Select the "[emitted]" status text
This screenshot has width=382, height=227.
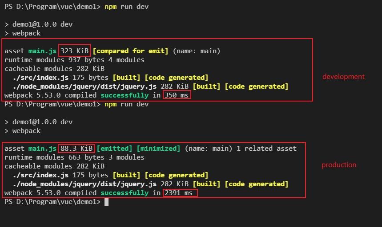click(114, 149)
